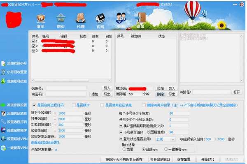Click the customer service two-people icon
The width and height of the screenshot is (247, 164).
[x=121, y=21]
